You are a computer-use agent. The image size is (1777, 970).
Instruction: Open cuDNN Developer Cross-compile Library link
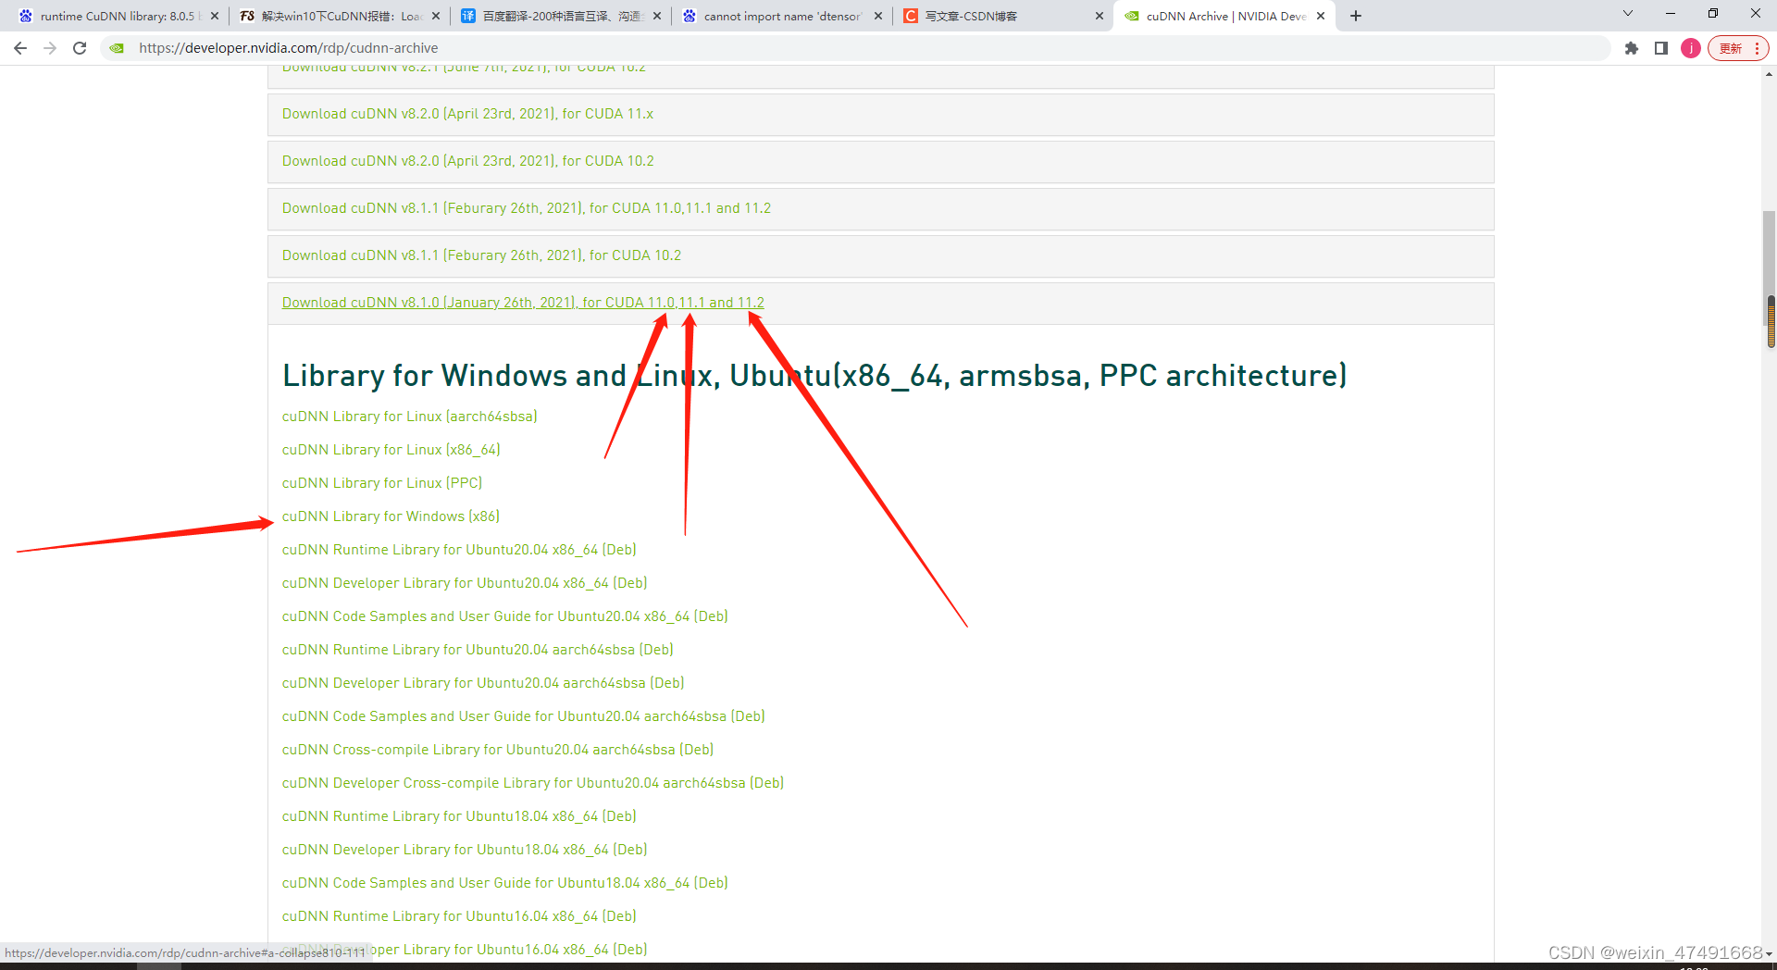[x=533, y=783]
